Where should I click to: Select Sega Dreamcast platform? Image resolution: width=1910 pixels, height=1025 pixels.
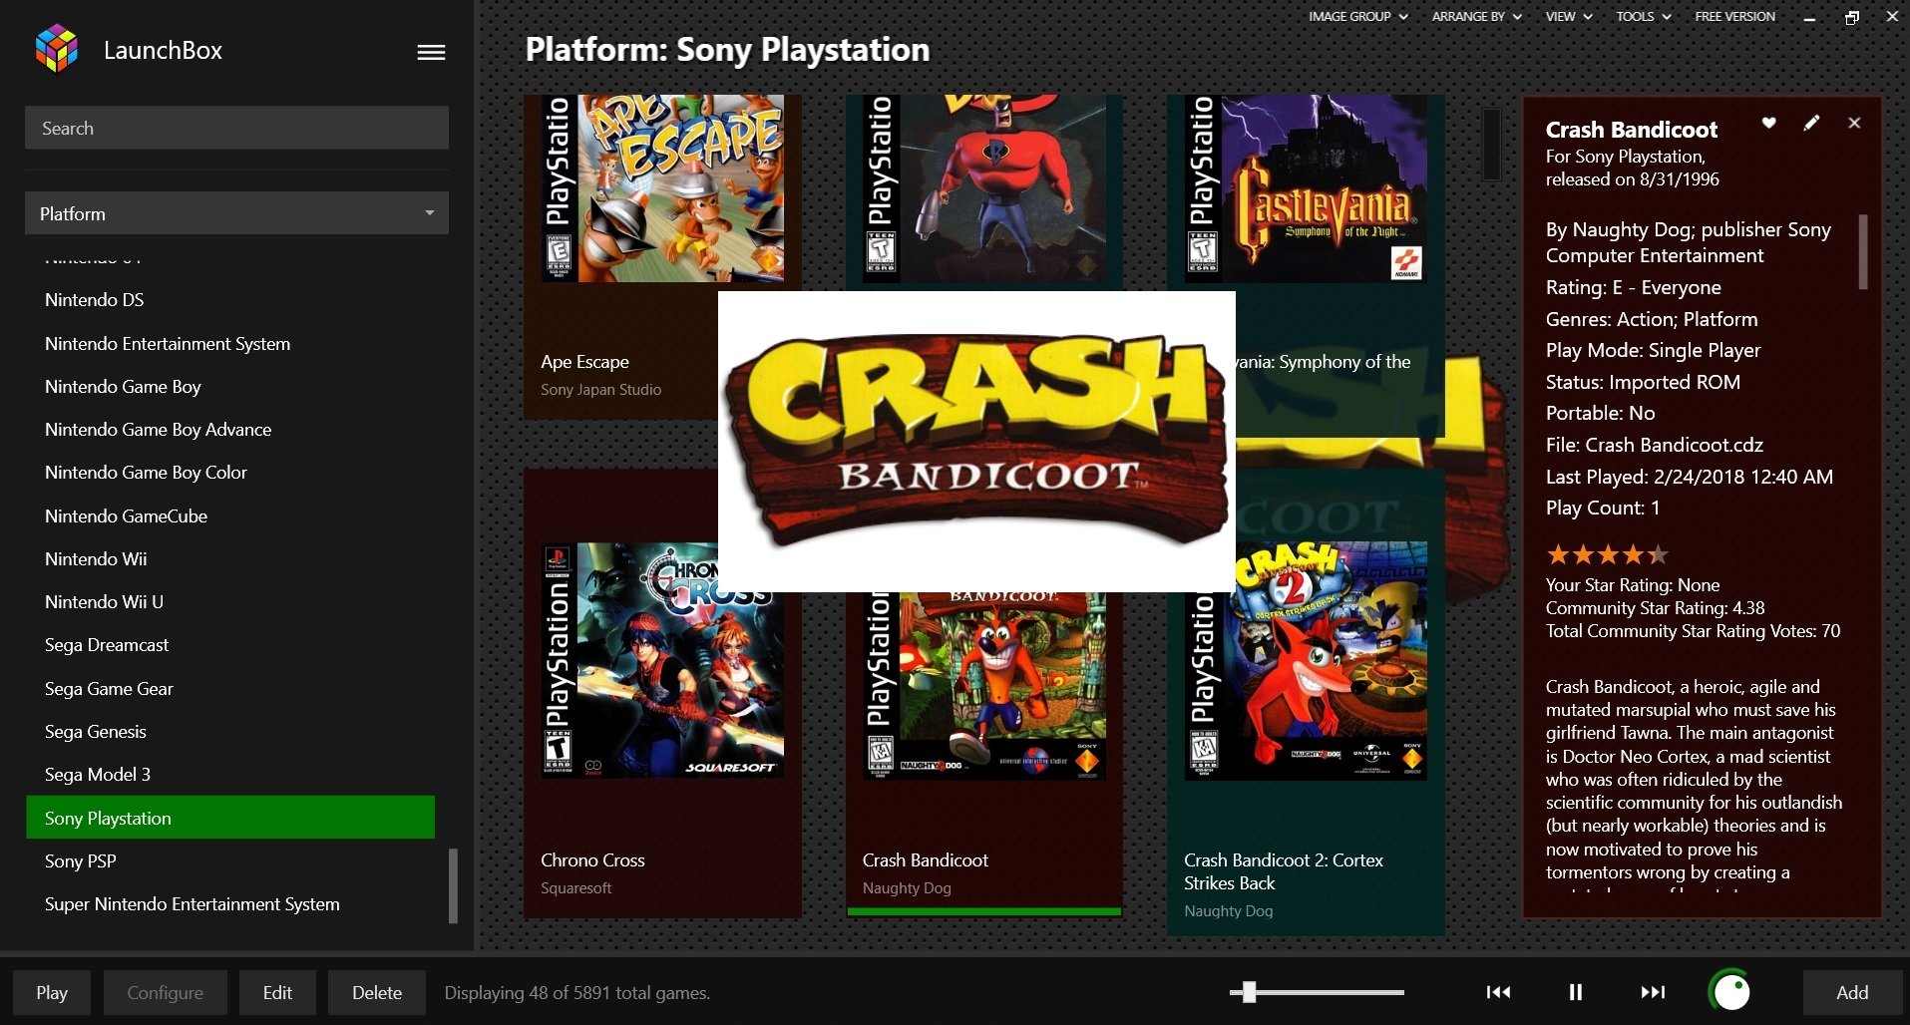click(x=230, y=645)
